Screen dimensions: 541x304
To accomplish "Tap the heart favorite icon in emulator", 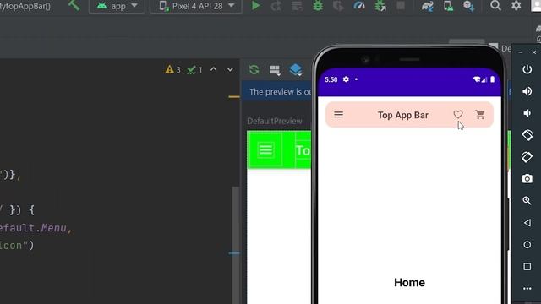I will (458, 114).
